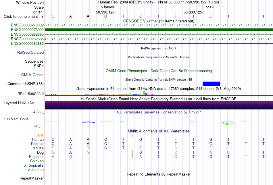
Task: Open the "OMIM Gene Phenotypes" track title
Action: pyautogui.click(x=159, y=71)
